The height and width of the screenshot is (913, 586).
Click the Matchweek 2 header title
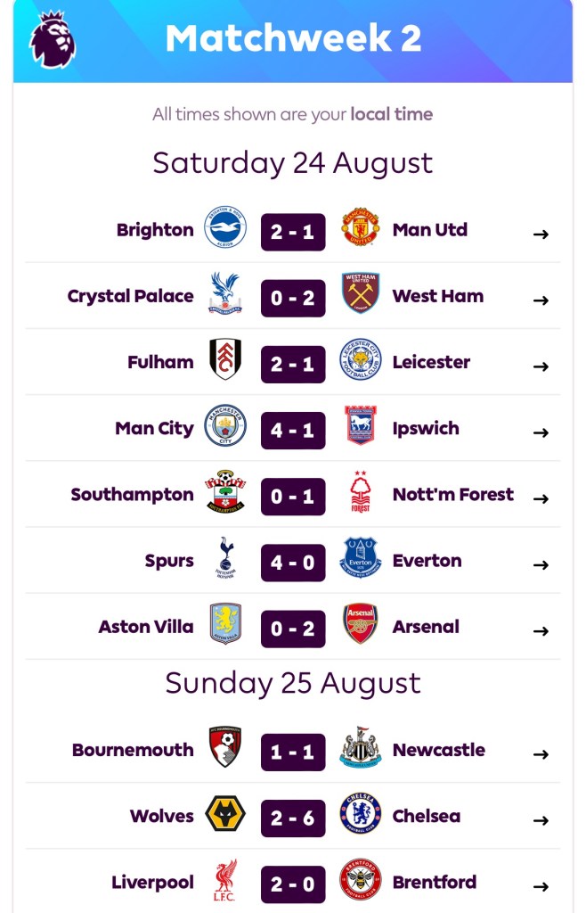point(293,38)
